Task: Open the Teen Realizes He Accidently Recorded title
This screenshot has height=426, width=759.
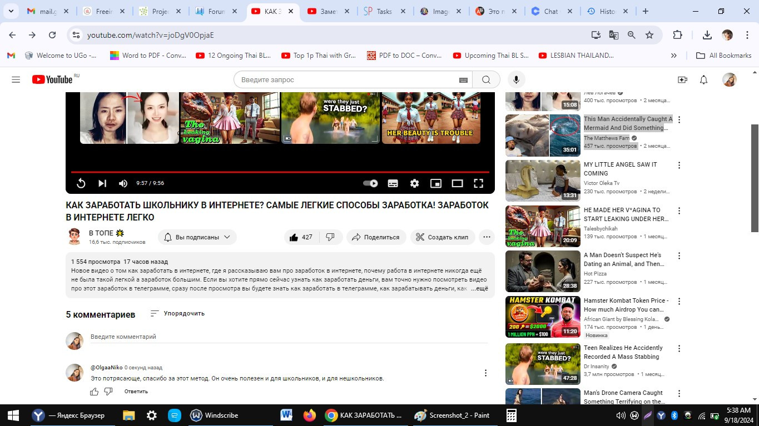Action: [623, 352]
